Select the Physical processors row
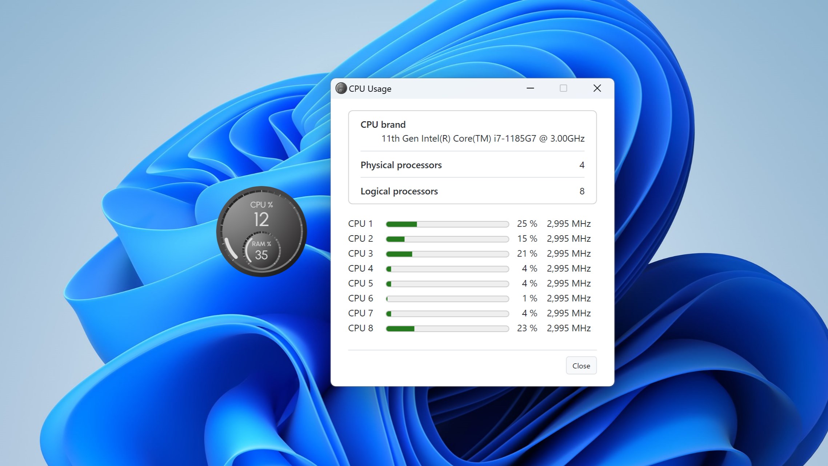 point(401,165)
